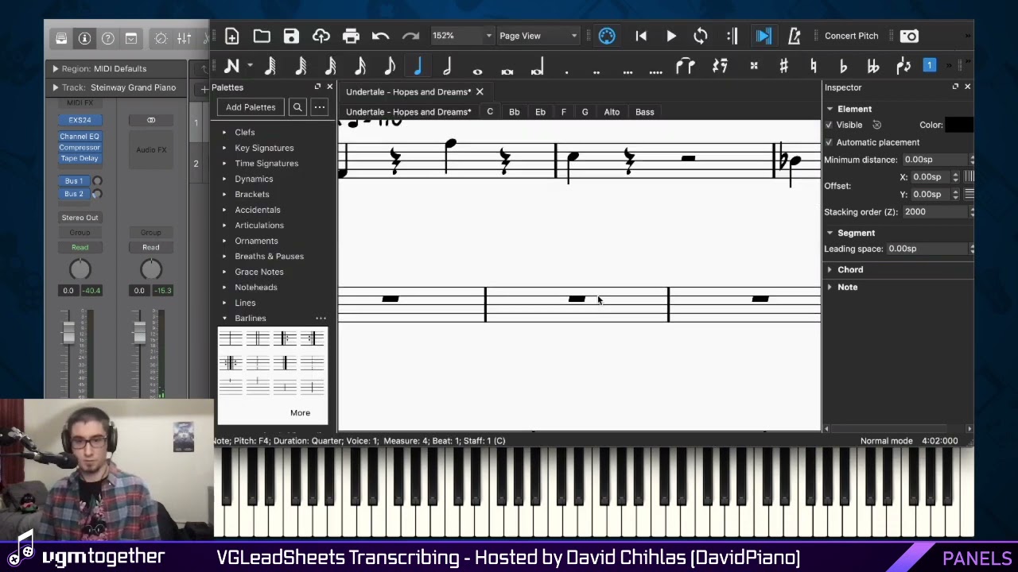Upload score to cloud
Image resolution: width=1018 pixels, height=572 pixels.
coord(321,36)
